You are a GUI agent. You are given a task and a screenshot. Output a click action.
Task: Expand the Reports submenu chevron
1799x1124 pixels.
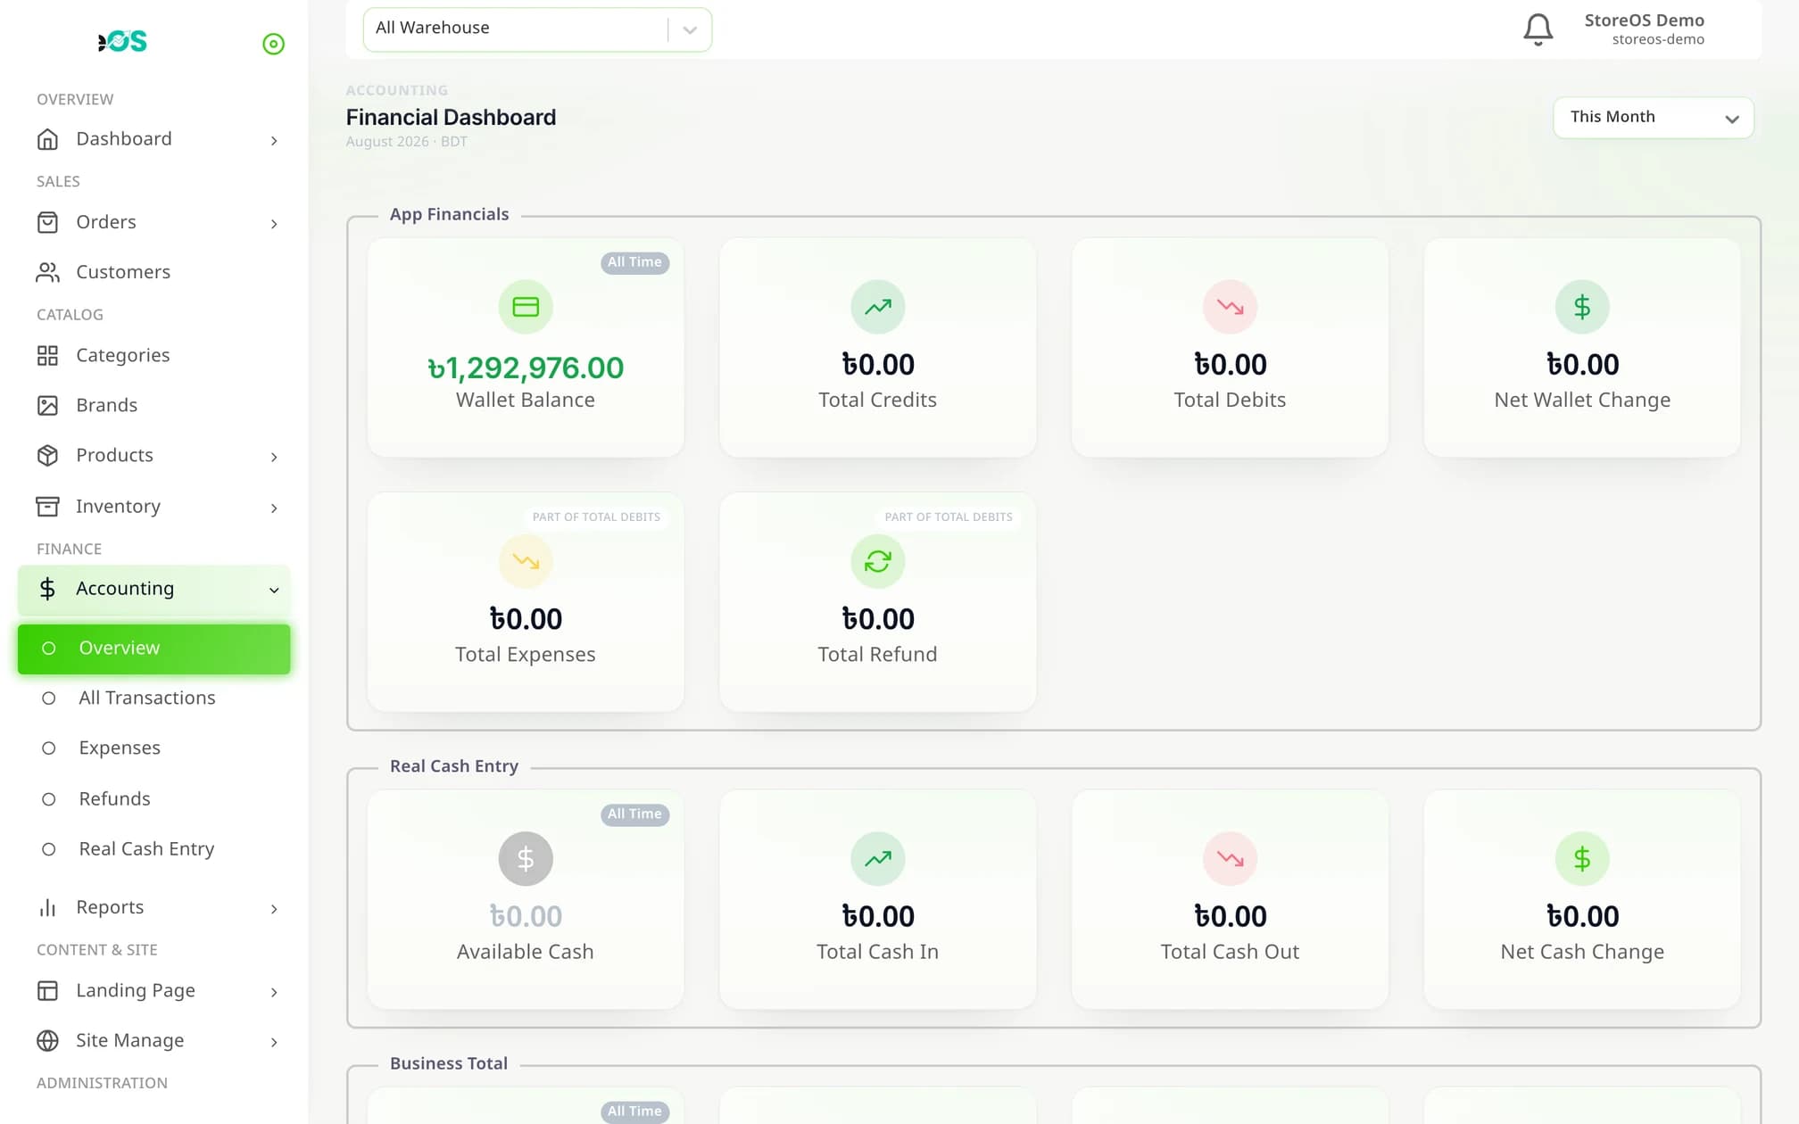[274, 909]
